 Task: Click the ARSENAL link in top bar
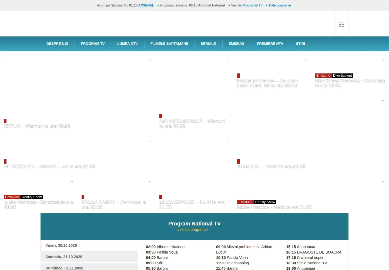pyautogui.click(x=146, y=5)
